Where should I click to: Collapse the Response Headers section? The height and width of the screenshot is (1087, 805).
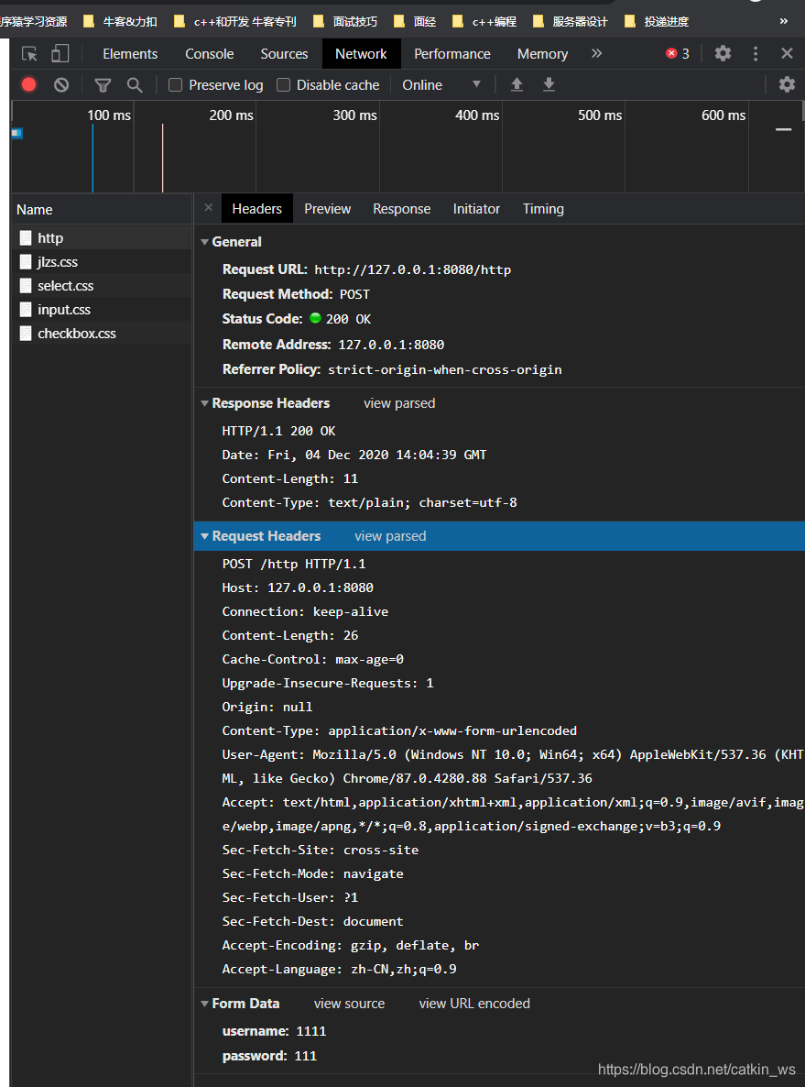point(204,403)
